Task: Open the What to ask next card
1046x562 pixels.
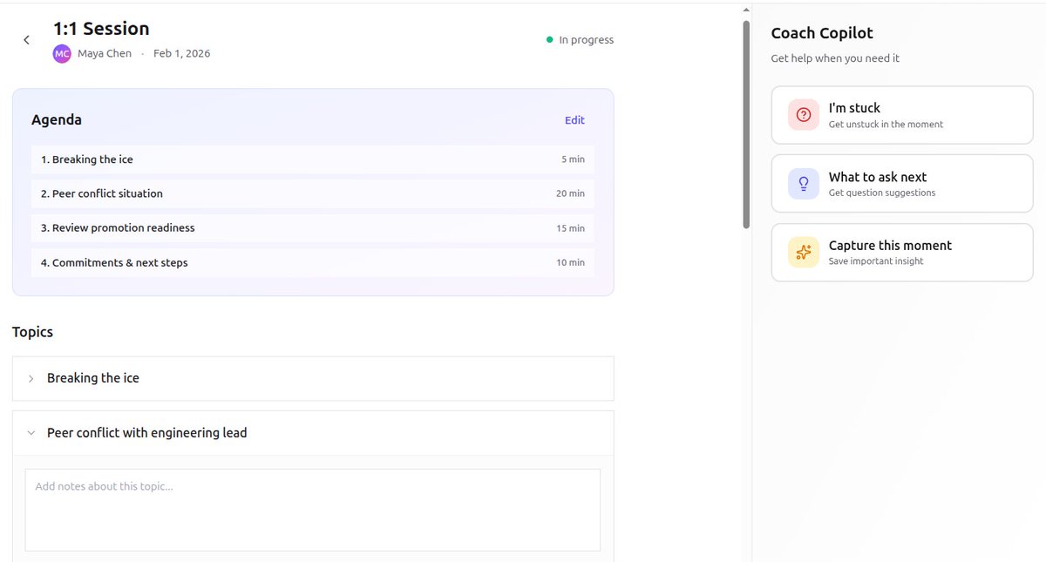Action: point(902,184)
